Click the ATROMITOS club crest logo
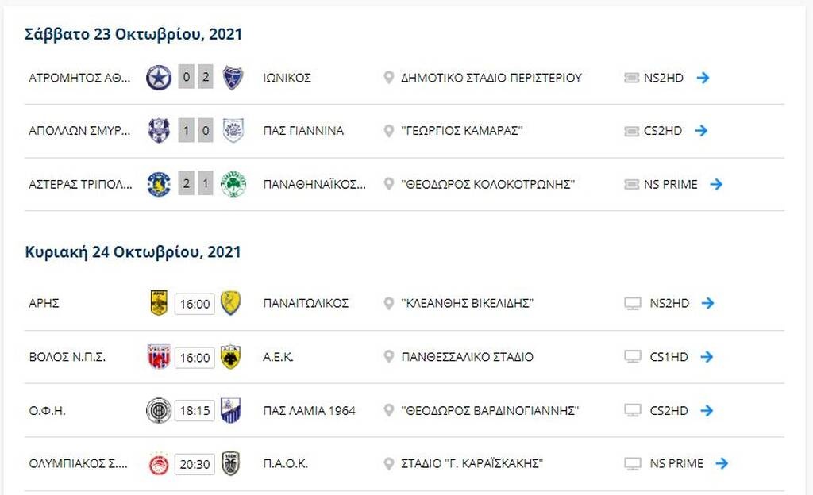The height and width of the screenshot is (495, 813). pyautogui.click(x=157, y=78)
